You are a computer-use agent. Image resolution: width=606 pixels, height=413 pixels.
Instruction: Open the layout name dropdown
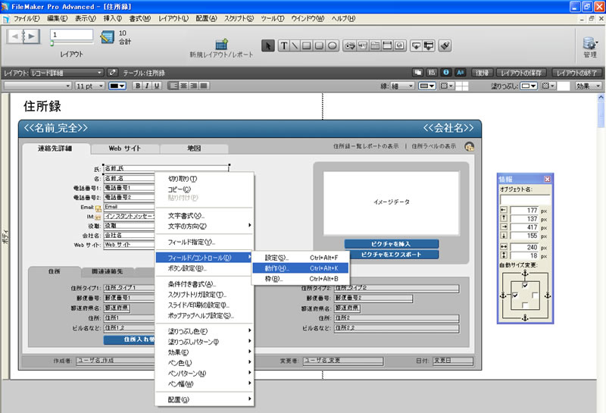(67, 73)
